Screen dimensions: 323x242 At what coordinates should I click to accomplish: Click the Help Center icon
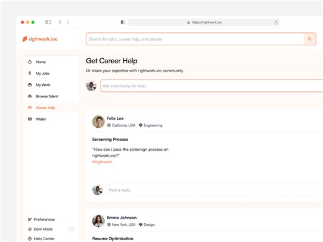pos(30,239)
